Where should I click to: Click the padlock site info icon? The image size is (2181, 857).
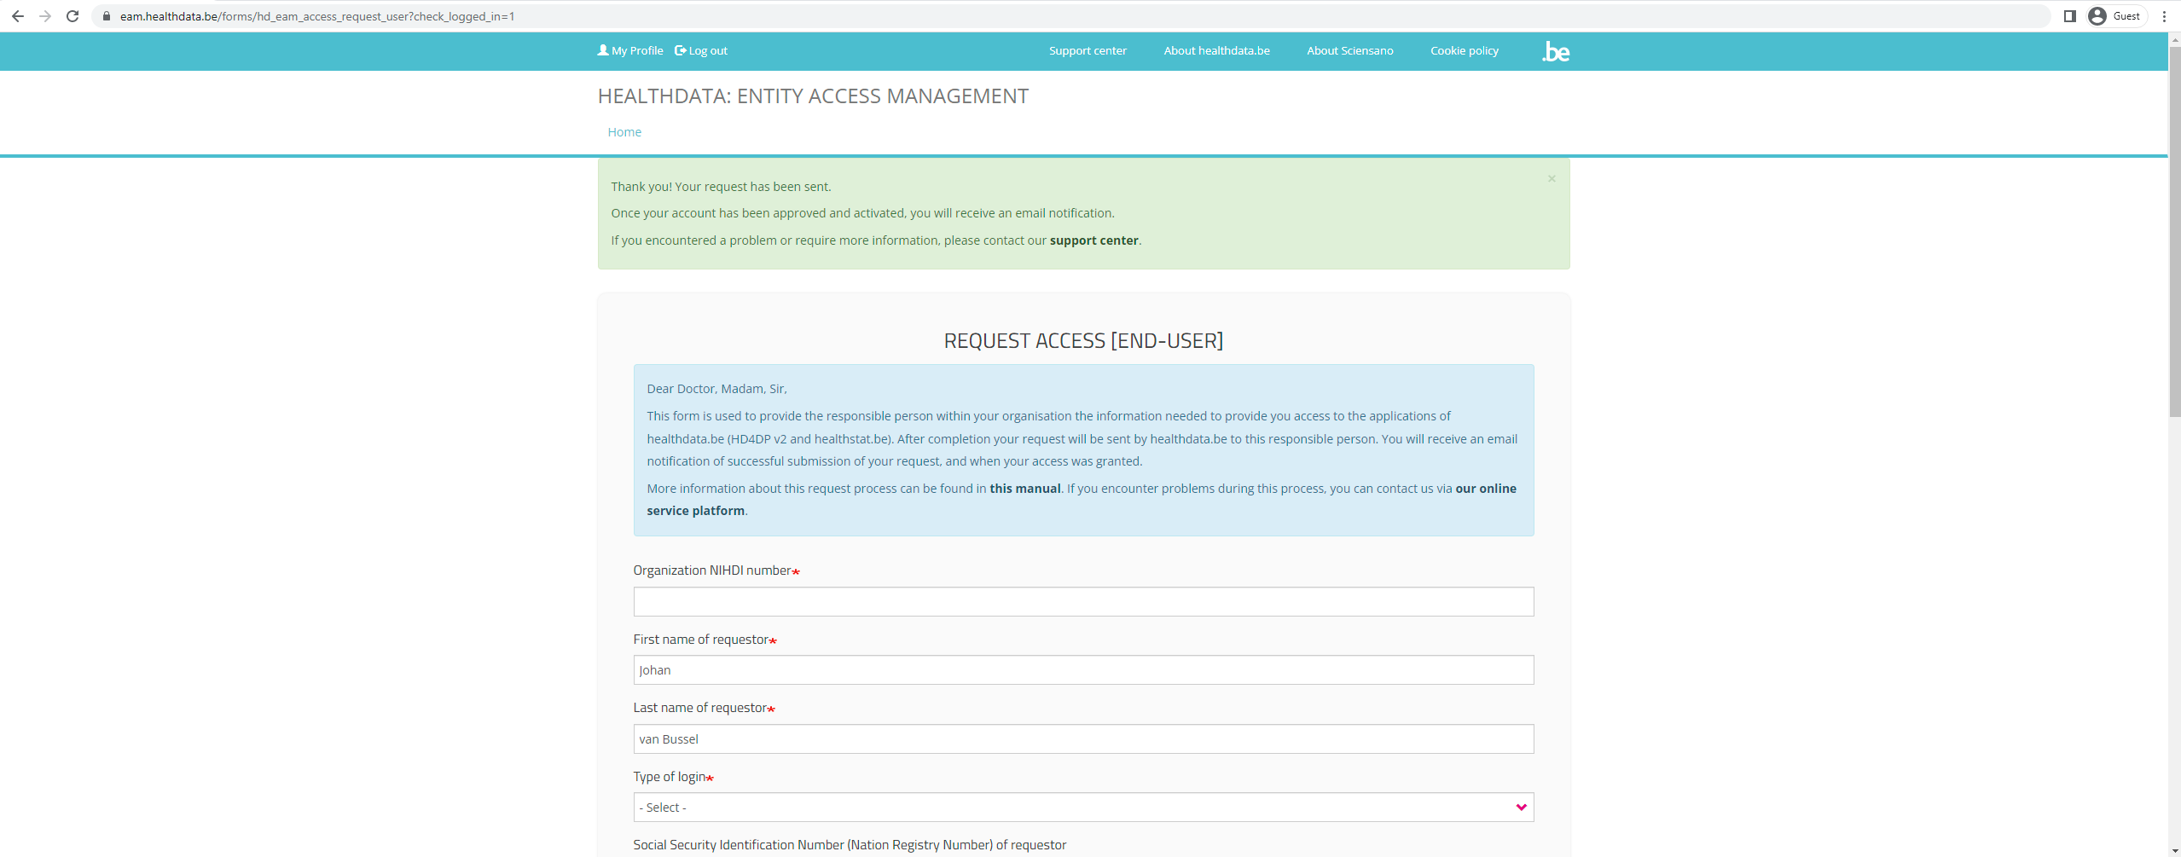click(x=107, y=16)
